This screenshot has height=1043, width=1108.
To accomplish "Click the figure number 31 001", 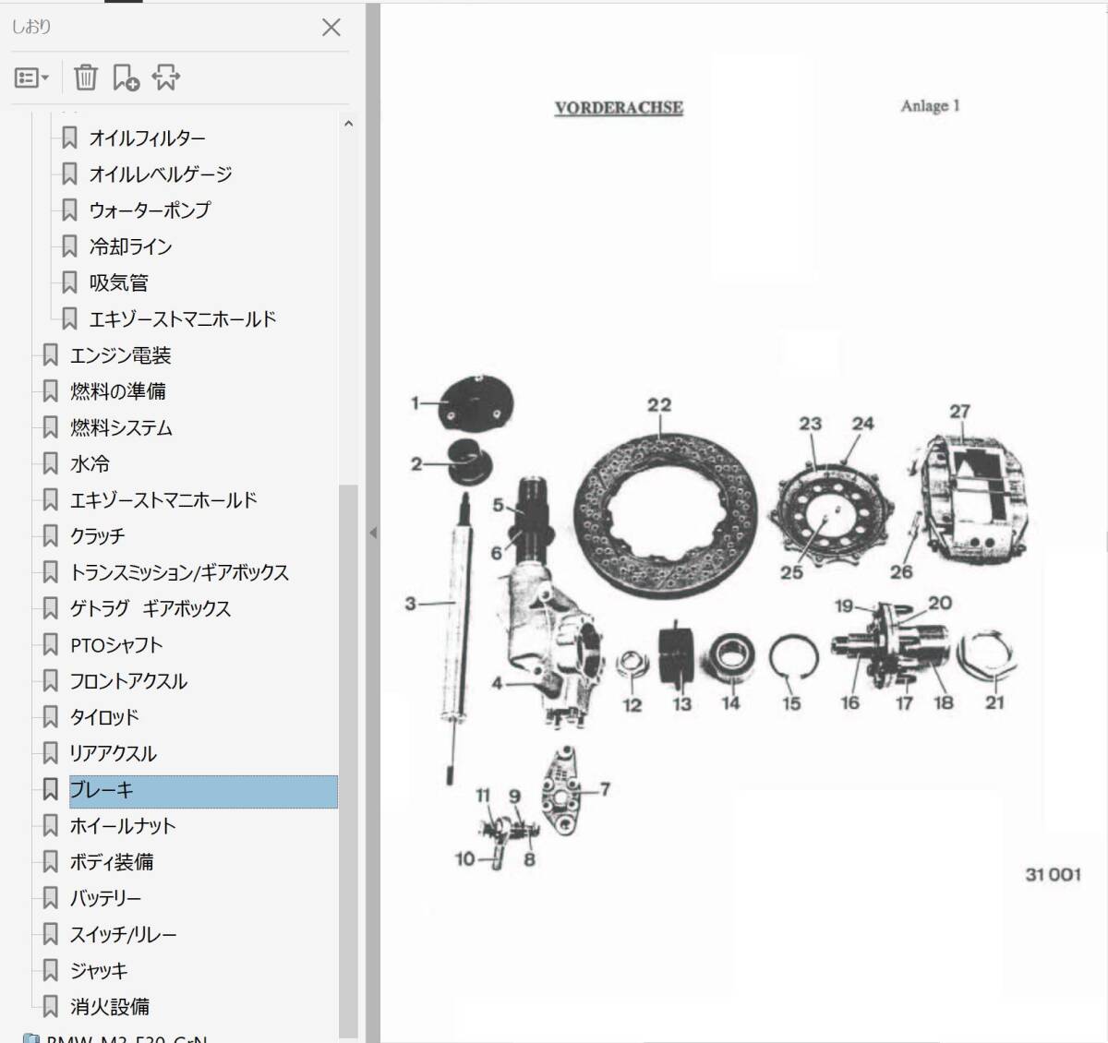I will coord(1053,874).
